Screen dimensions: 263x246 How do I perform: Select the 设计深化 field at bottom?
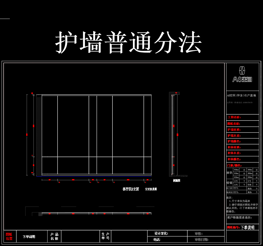pyautogui.click(x=161, y=234)
